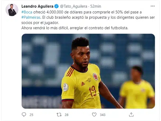Like the tweet with the heart icon
The height and width of the screenshot is (121, 161).
(x=94, y=115)
